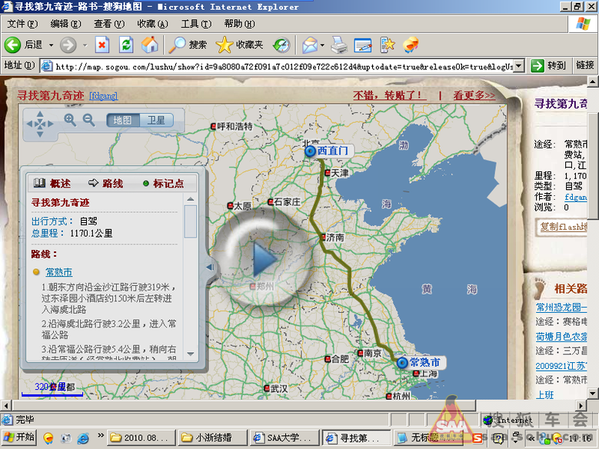Screen dimensions: 599x449
Task: Stop page loading with red X icon
Action: (102, 45)
